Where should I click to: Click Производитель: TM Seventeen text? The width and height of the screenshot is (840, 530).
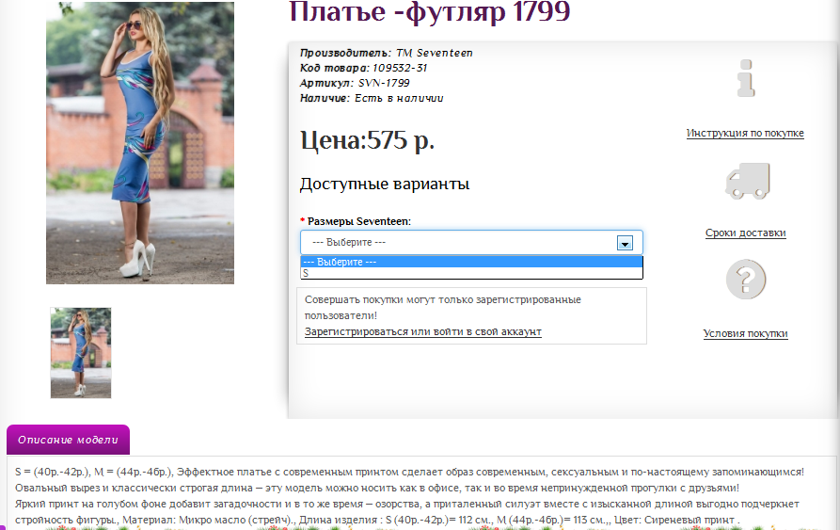[387, 53]
